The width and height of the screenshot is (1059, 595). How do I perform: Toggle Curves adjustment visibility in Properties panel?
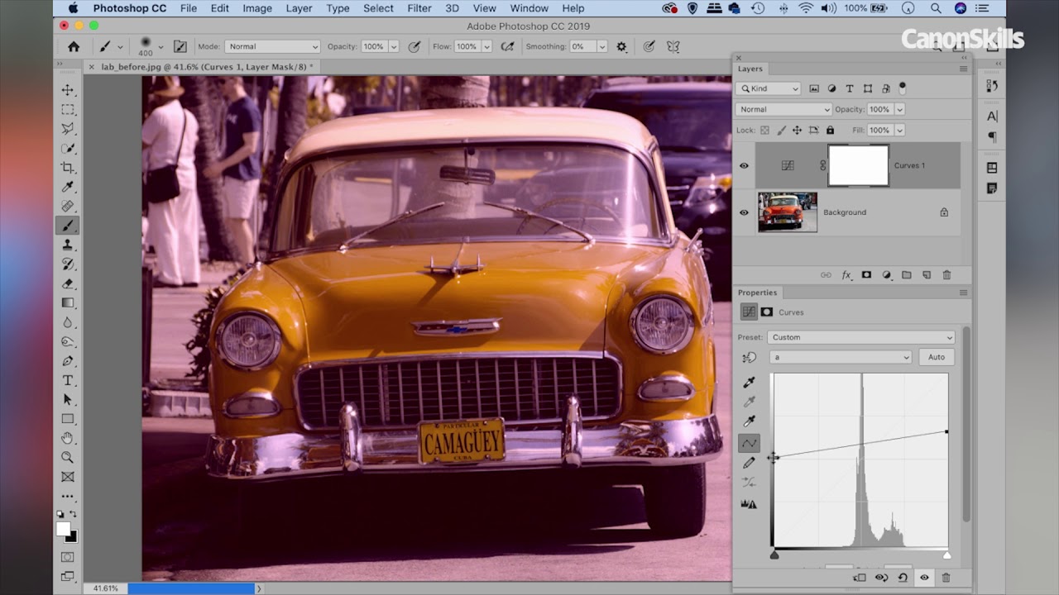pos(924,578)
